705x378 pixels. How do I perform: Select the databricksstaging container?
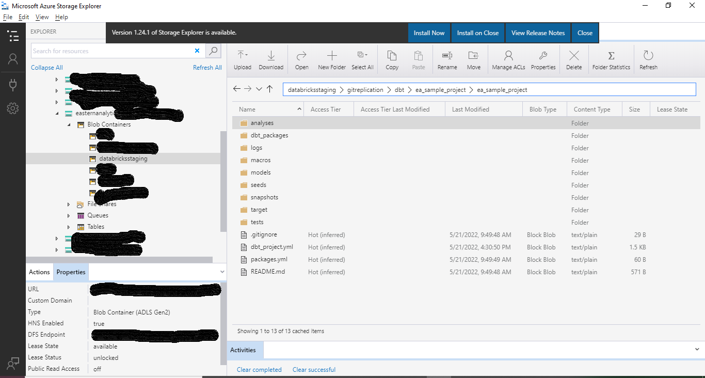[123, 159]
